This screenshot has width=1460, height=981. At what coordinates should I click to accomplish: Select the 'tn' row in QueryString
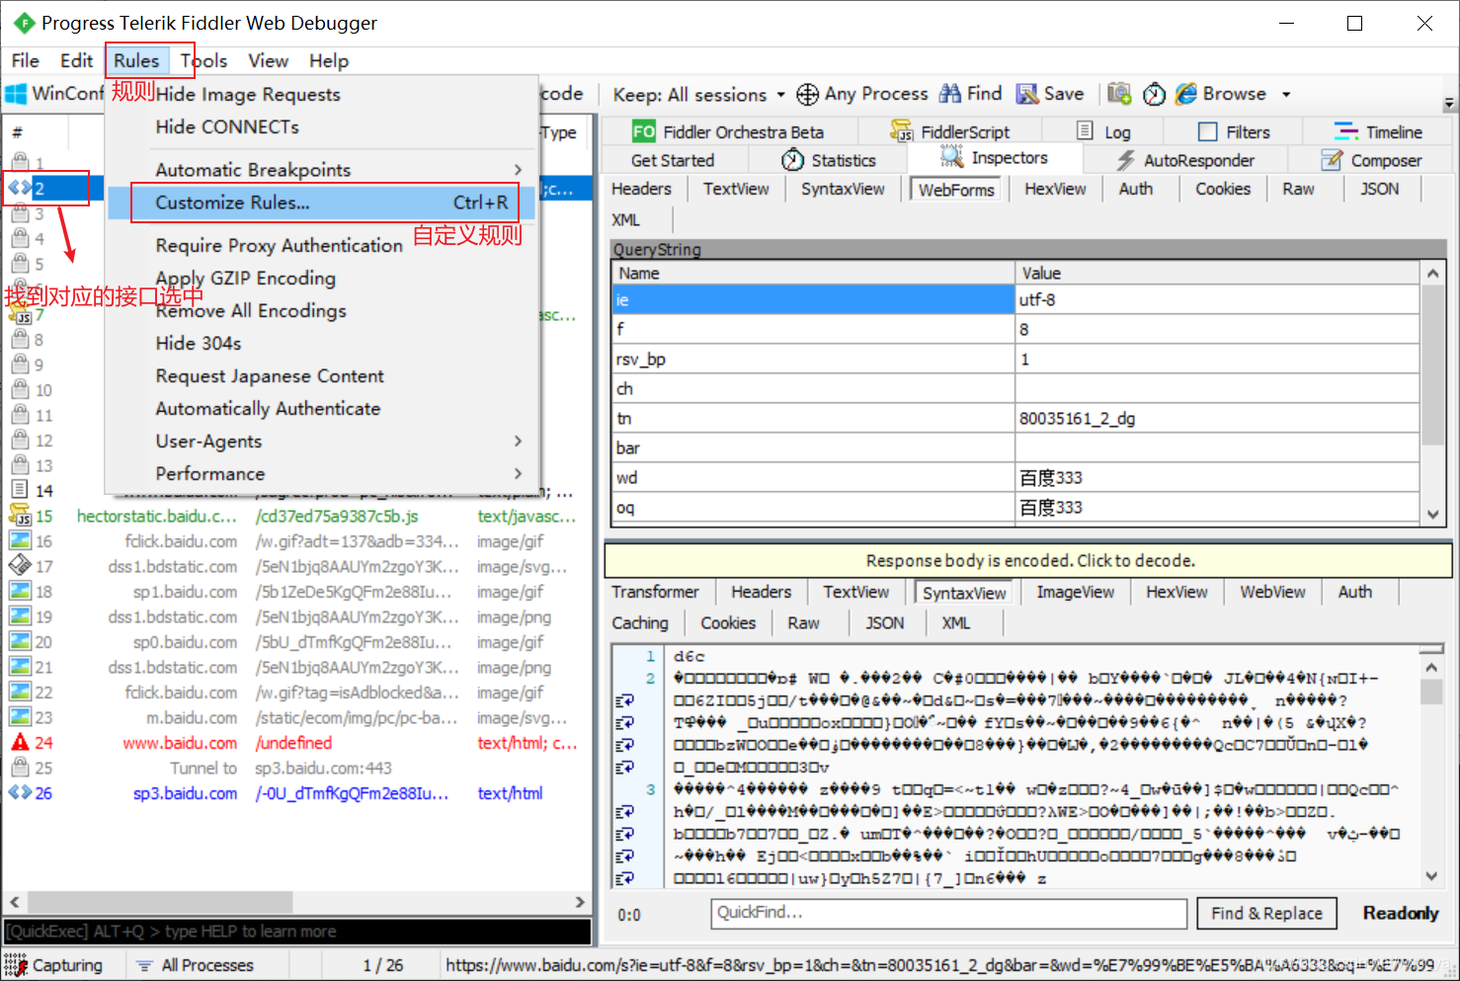[1016, 419]
